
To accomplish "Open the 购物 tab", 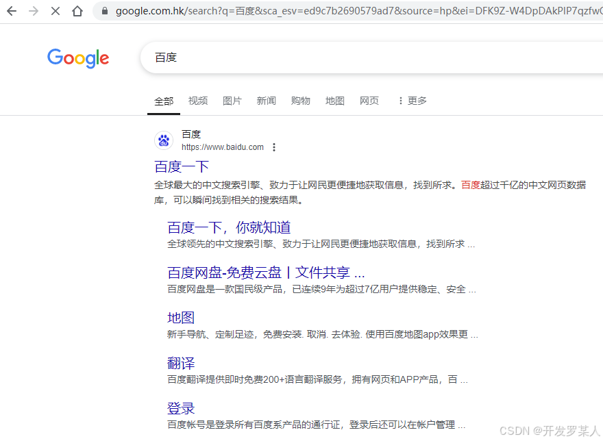I will point(301,101).
